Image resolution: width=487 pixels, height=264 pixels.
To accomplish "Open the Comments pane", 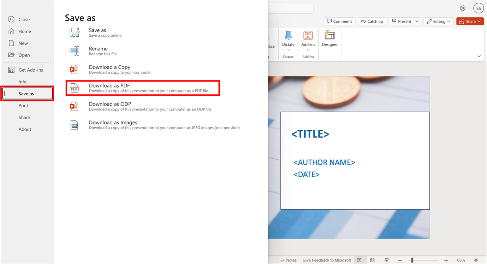I will (339, 21).
